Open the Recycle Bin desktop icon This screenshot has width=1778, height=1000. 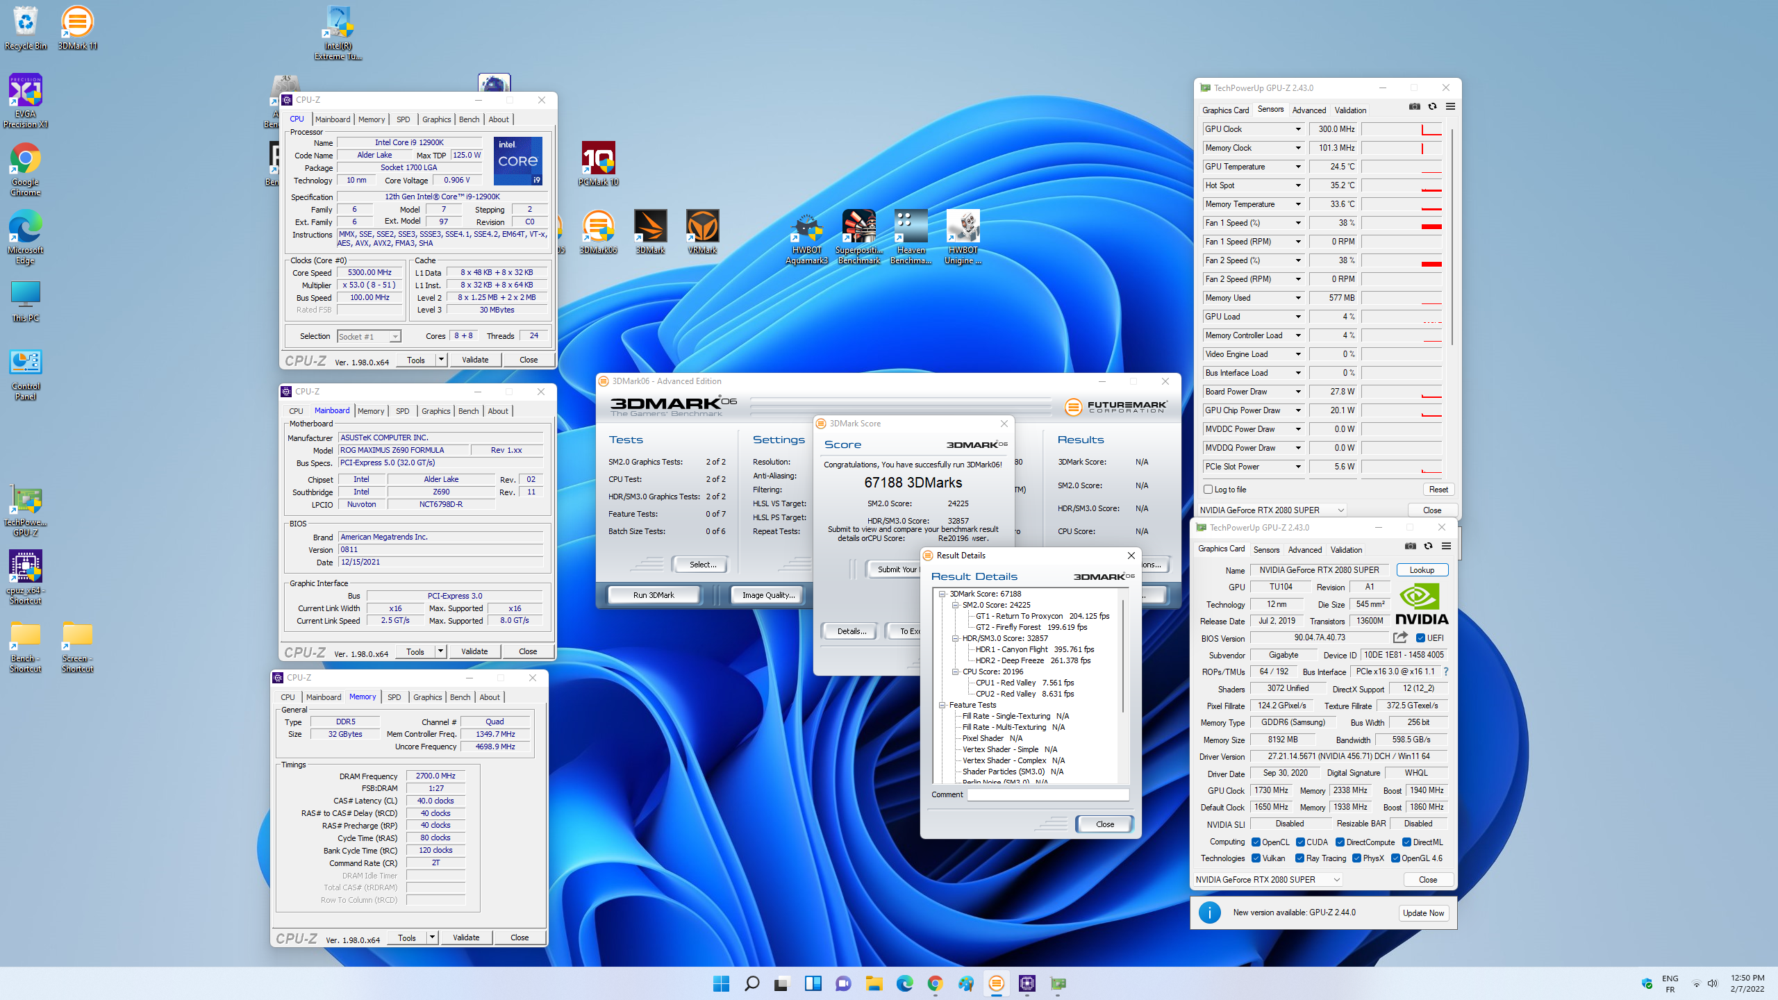tap(26, 28)
